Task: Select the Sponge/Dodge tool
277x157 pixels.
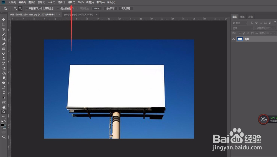Action: coord(4,83)
